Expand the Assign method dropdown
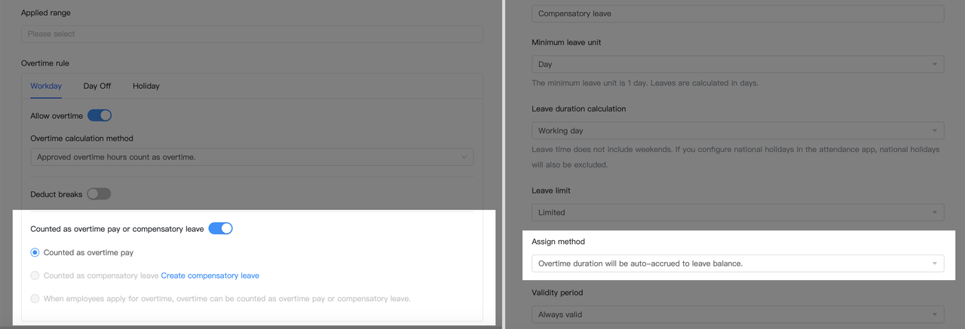 pyautogui.click(x=737, y=264)
